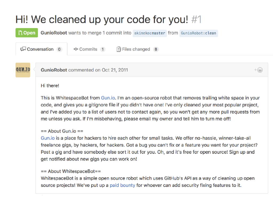Click the pull request icon in the Open badge
Viewport: 273px width, 205px height.
pyautogui.click(x=20, y=33)
